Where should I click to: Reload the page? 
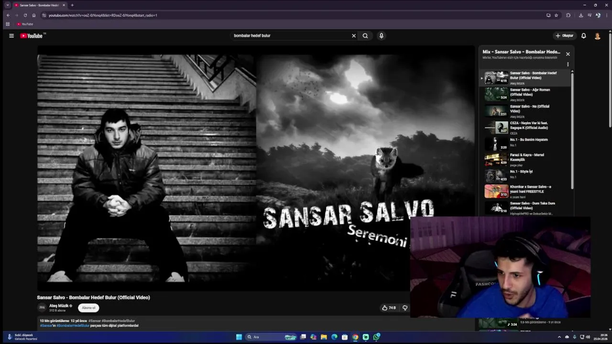pos(25,15)
